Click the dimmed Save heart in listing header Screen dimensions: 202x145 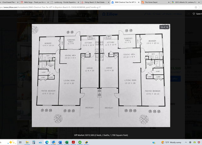[x=157, y=14]
